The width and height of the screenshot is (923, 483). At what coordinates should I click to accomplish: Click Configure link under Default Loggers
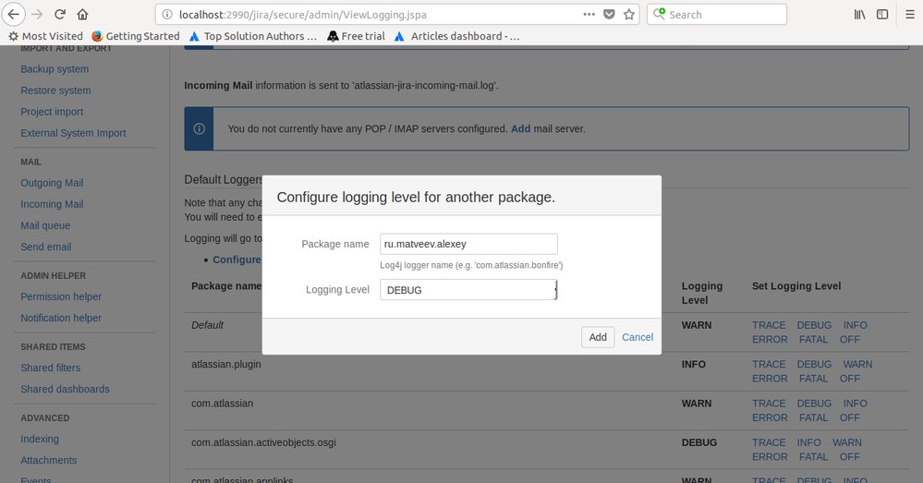pyautogui.click(x=237, y=260)
